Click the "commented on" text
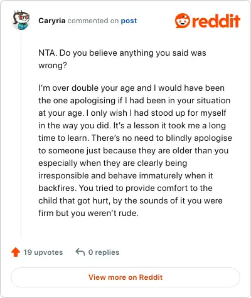Image resolution: width=251 pixels, height=298 pixels. coord(93,21)
